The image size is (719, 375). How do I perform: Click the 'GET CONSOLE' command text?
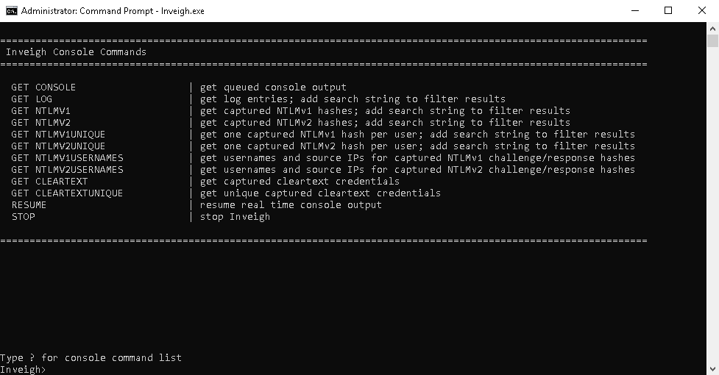pyautogui.click(x=43, y=87)
